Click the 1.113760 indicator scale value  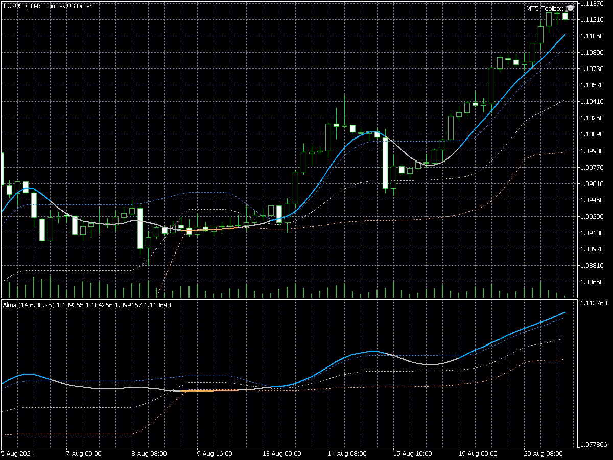coord(594,303)
